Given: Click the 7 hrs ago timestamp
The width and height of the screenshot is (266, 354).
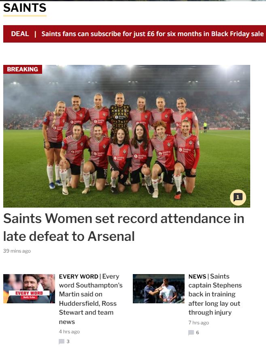Looking at the screenshot, I should tap(199, 323).
